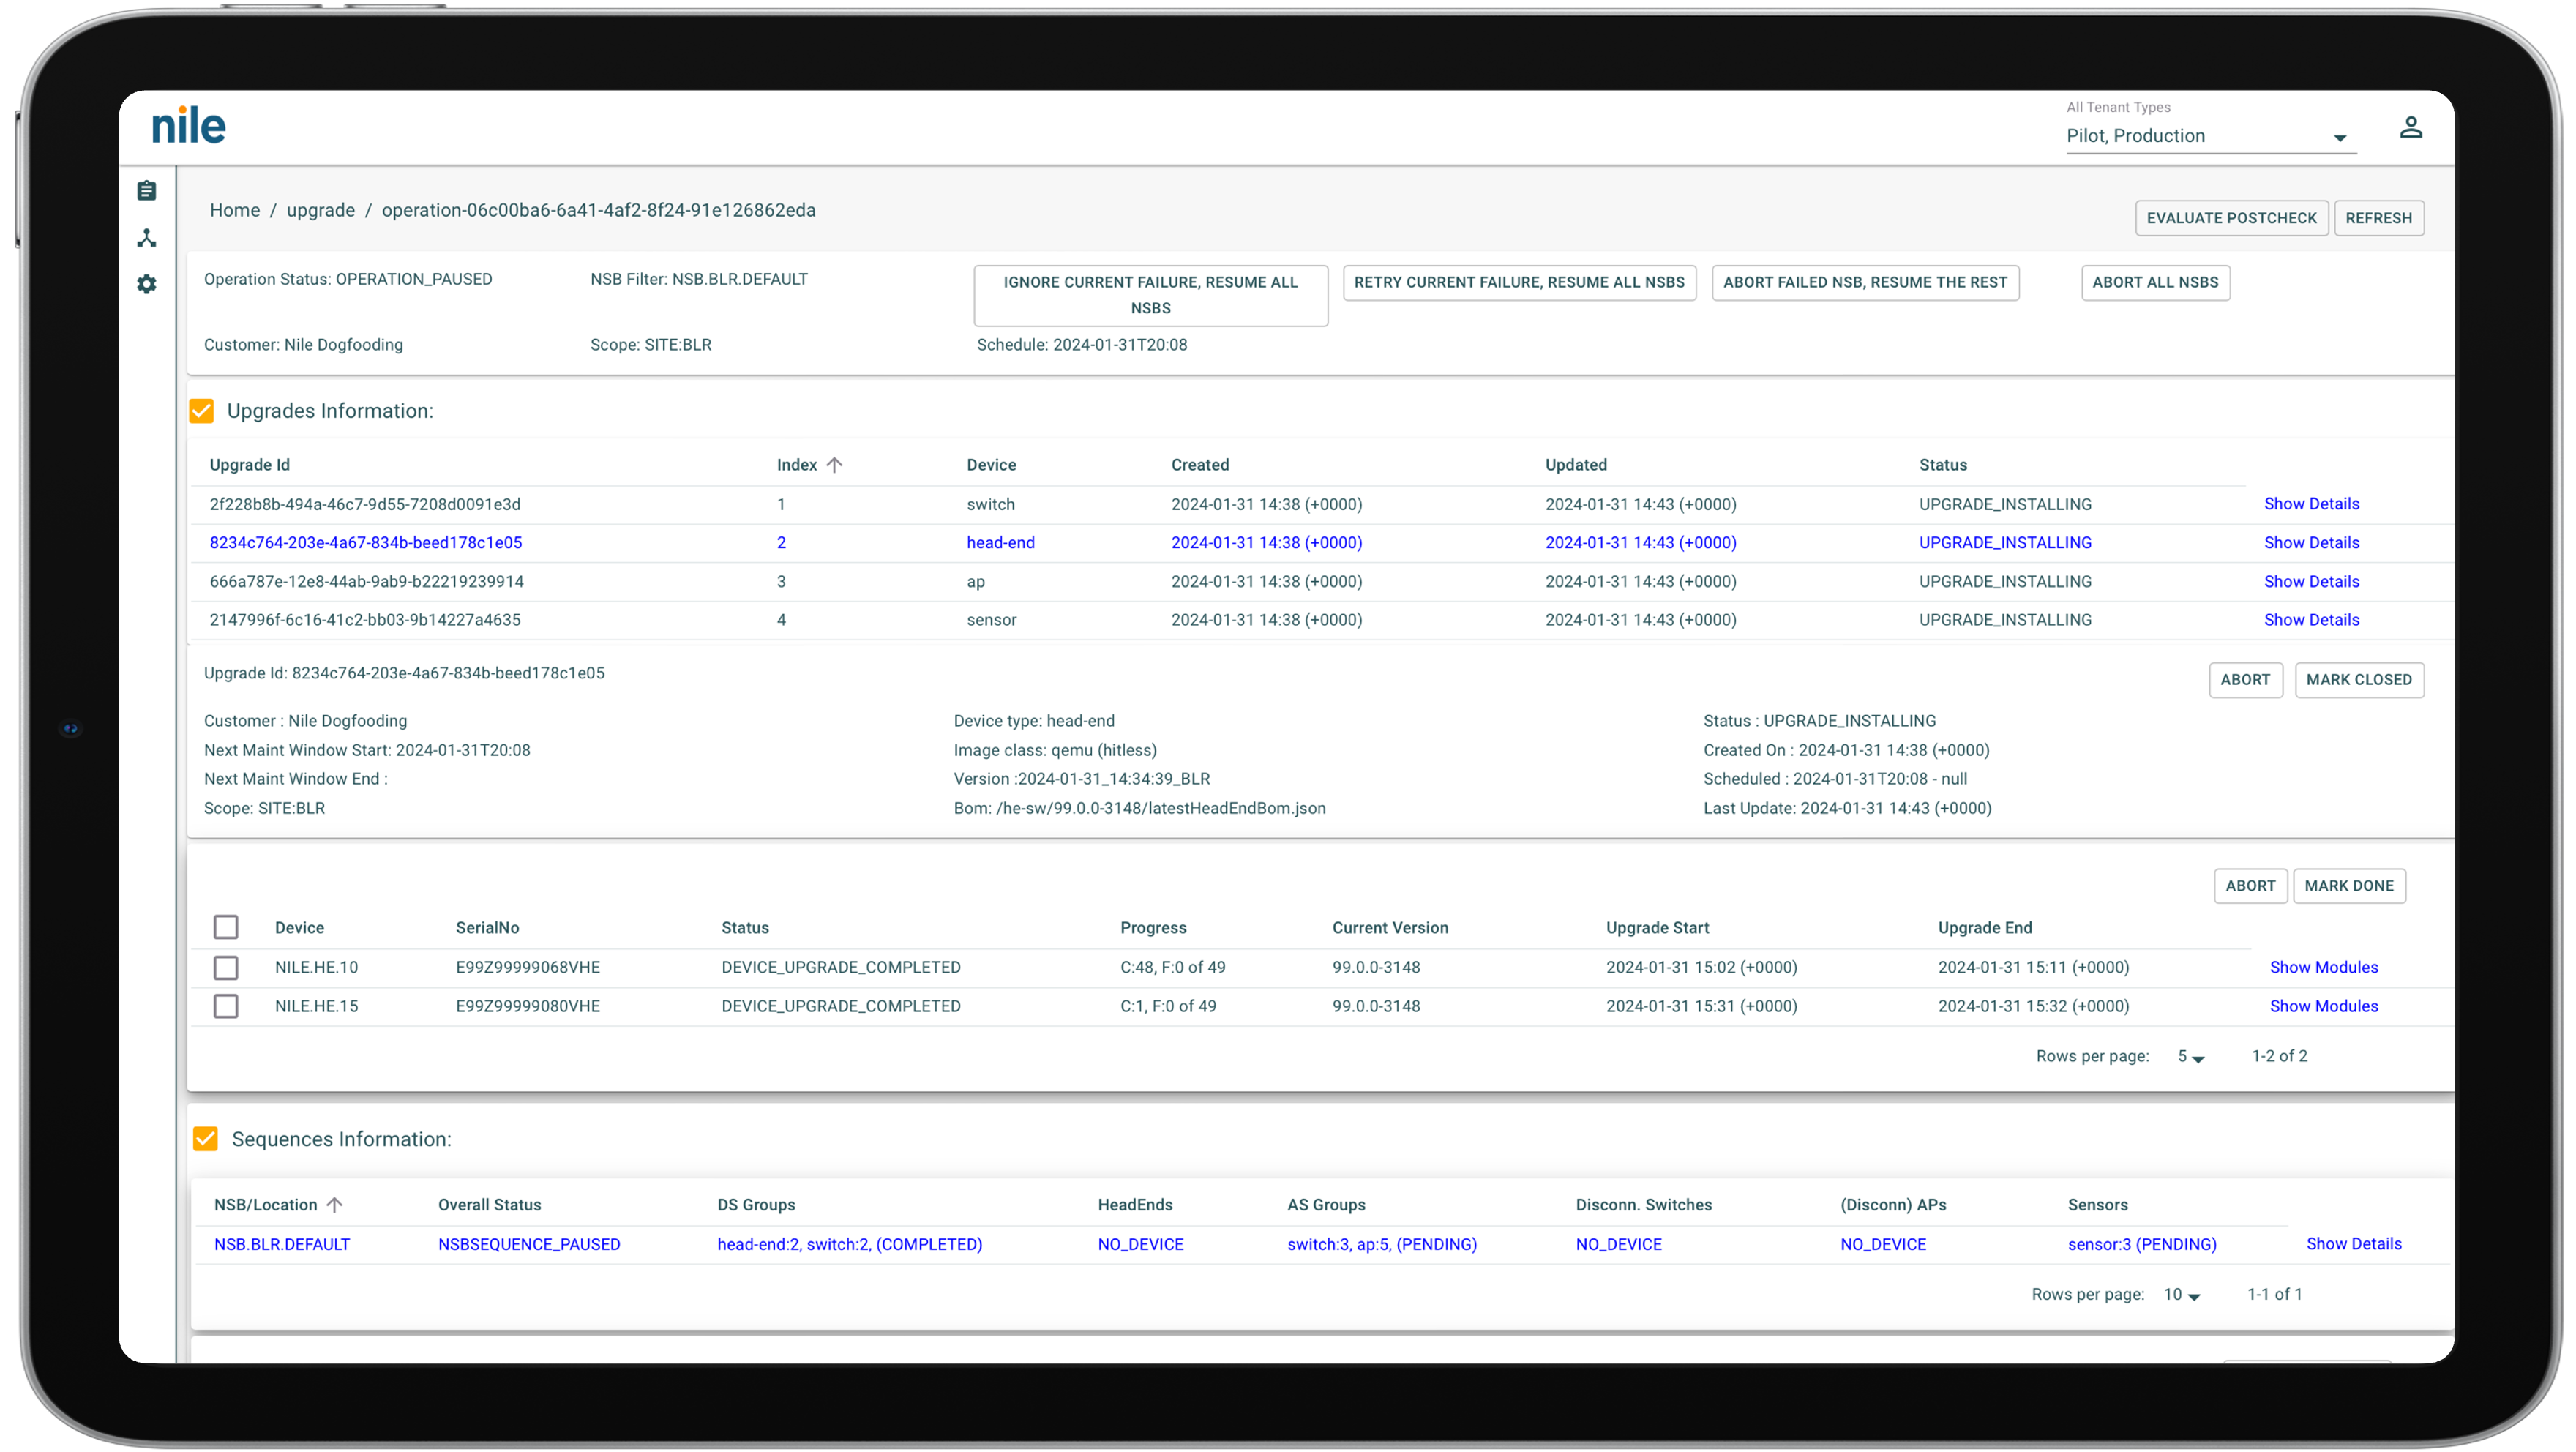
Task: Click head-end device cell in upgrades table
Action: (x=1001, y=543)
